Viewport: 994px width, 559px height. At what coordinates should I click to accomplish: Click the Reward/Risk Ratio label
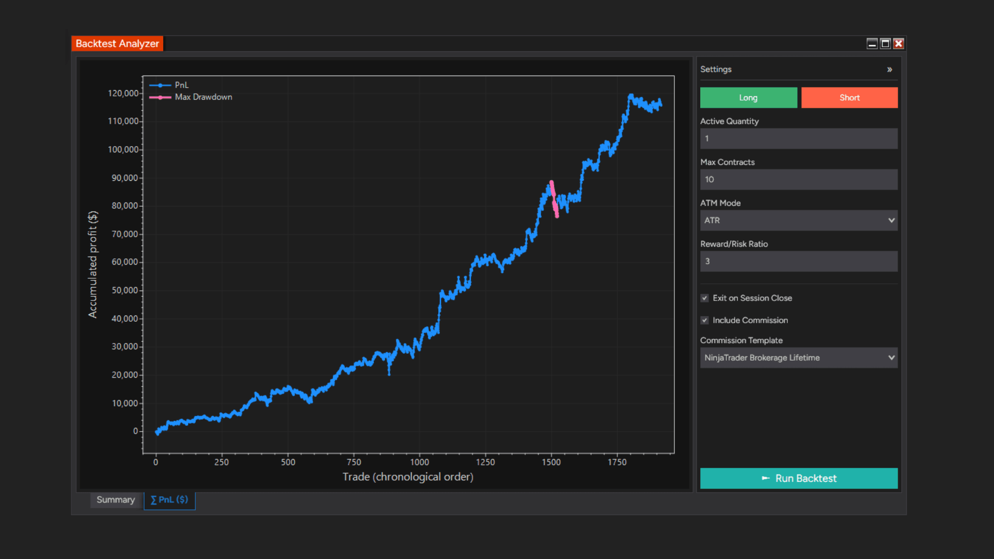pos(734,244)
